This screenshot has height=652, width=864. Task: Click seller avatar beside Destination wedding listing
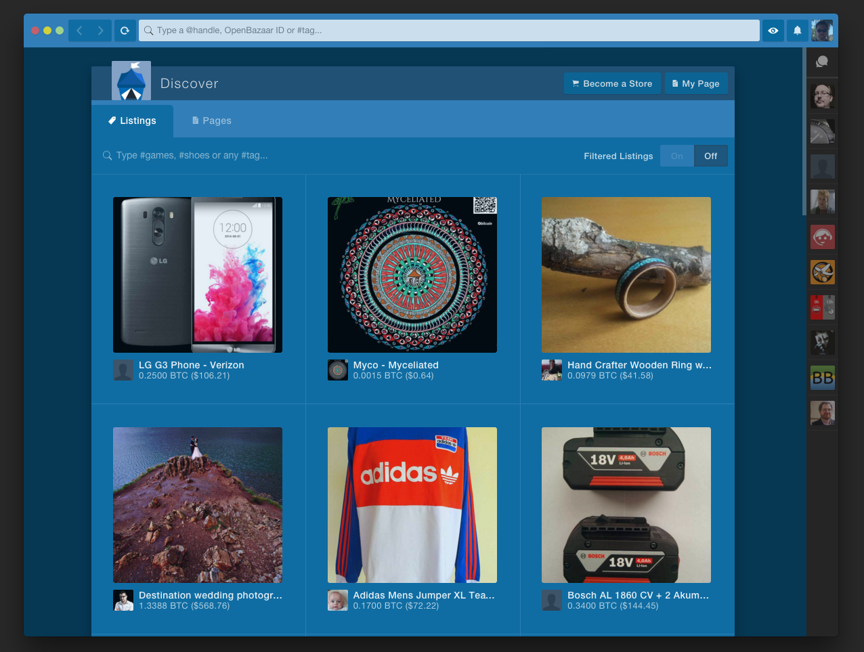tap(123, 601)
